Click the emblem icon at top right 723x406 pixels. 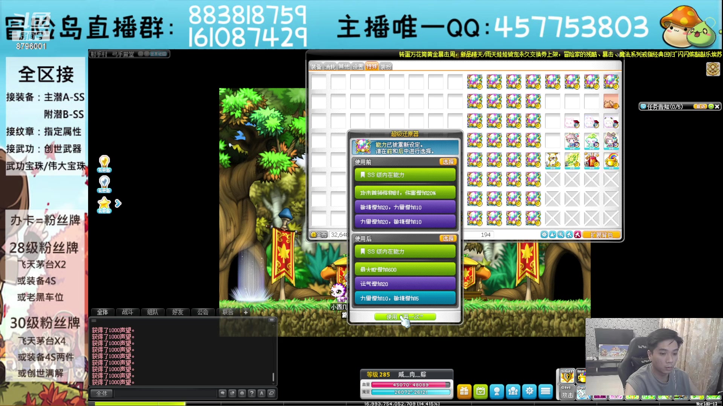point(713,69)
